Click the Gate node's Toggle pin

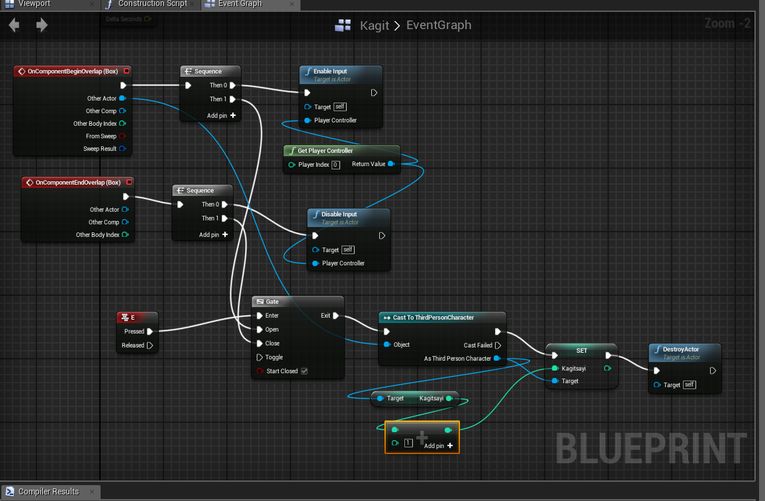click(259, 357)
